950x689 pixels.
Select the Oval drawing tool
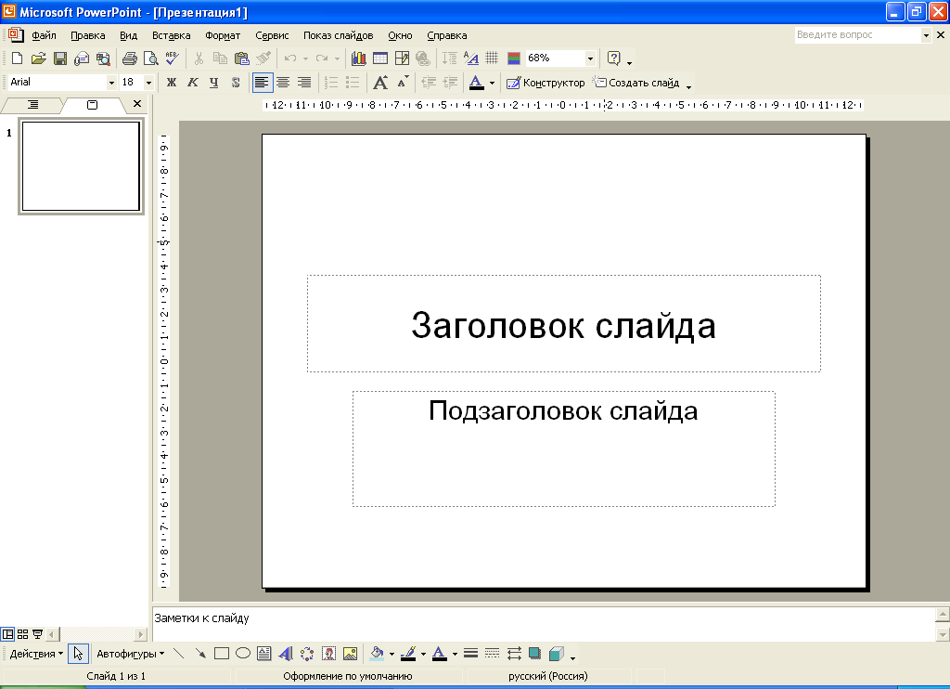[243, 654]
